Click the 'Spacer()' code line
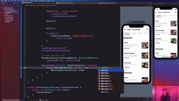The height and width of the screenshot is (101, 179). [x=51, y=21]
